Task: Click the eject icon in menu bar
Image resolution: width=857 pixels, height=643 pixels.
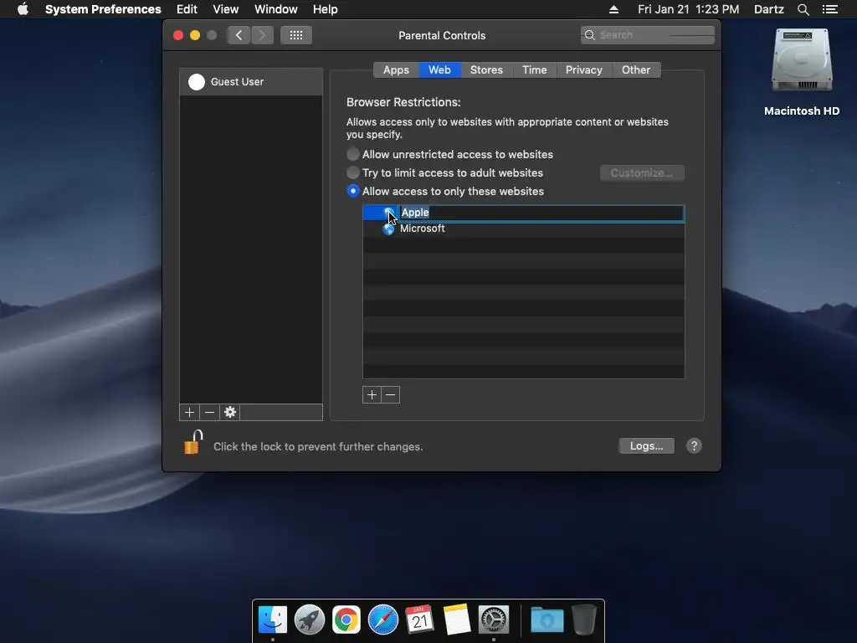Action: click(613, 9)
